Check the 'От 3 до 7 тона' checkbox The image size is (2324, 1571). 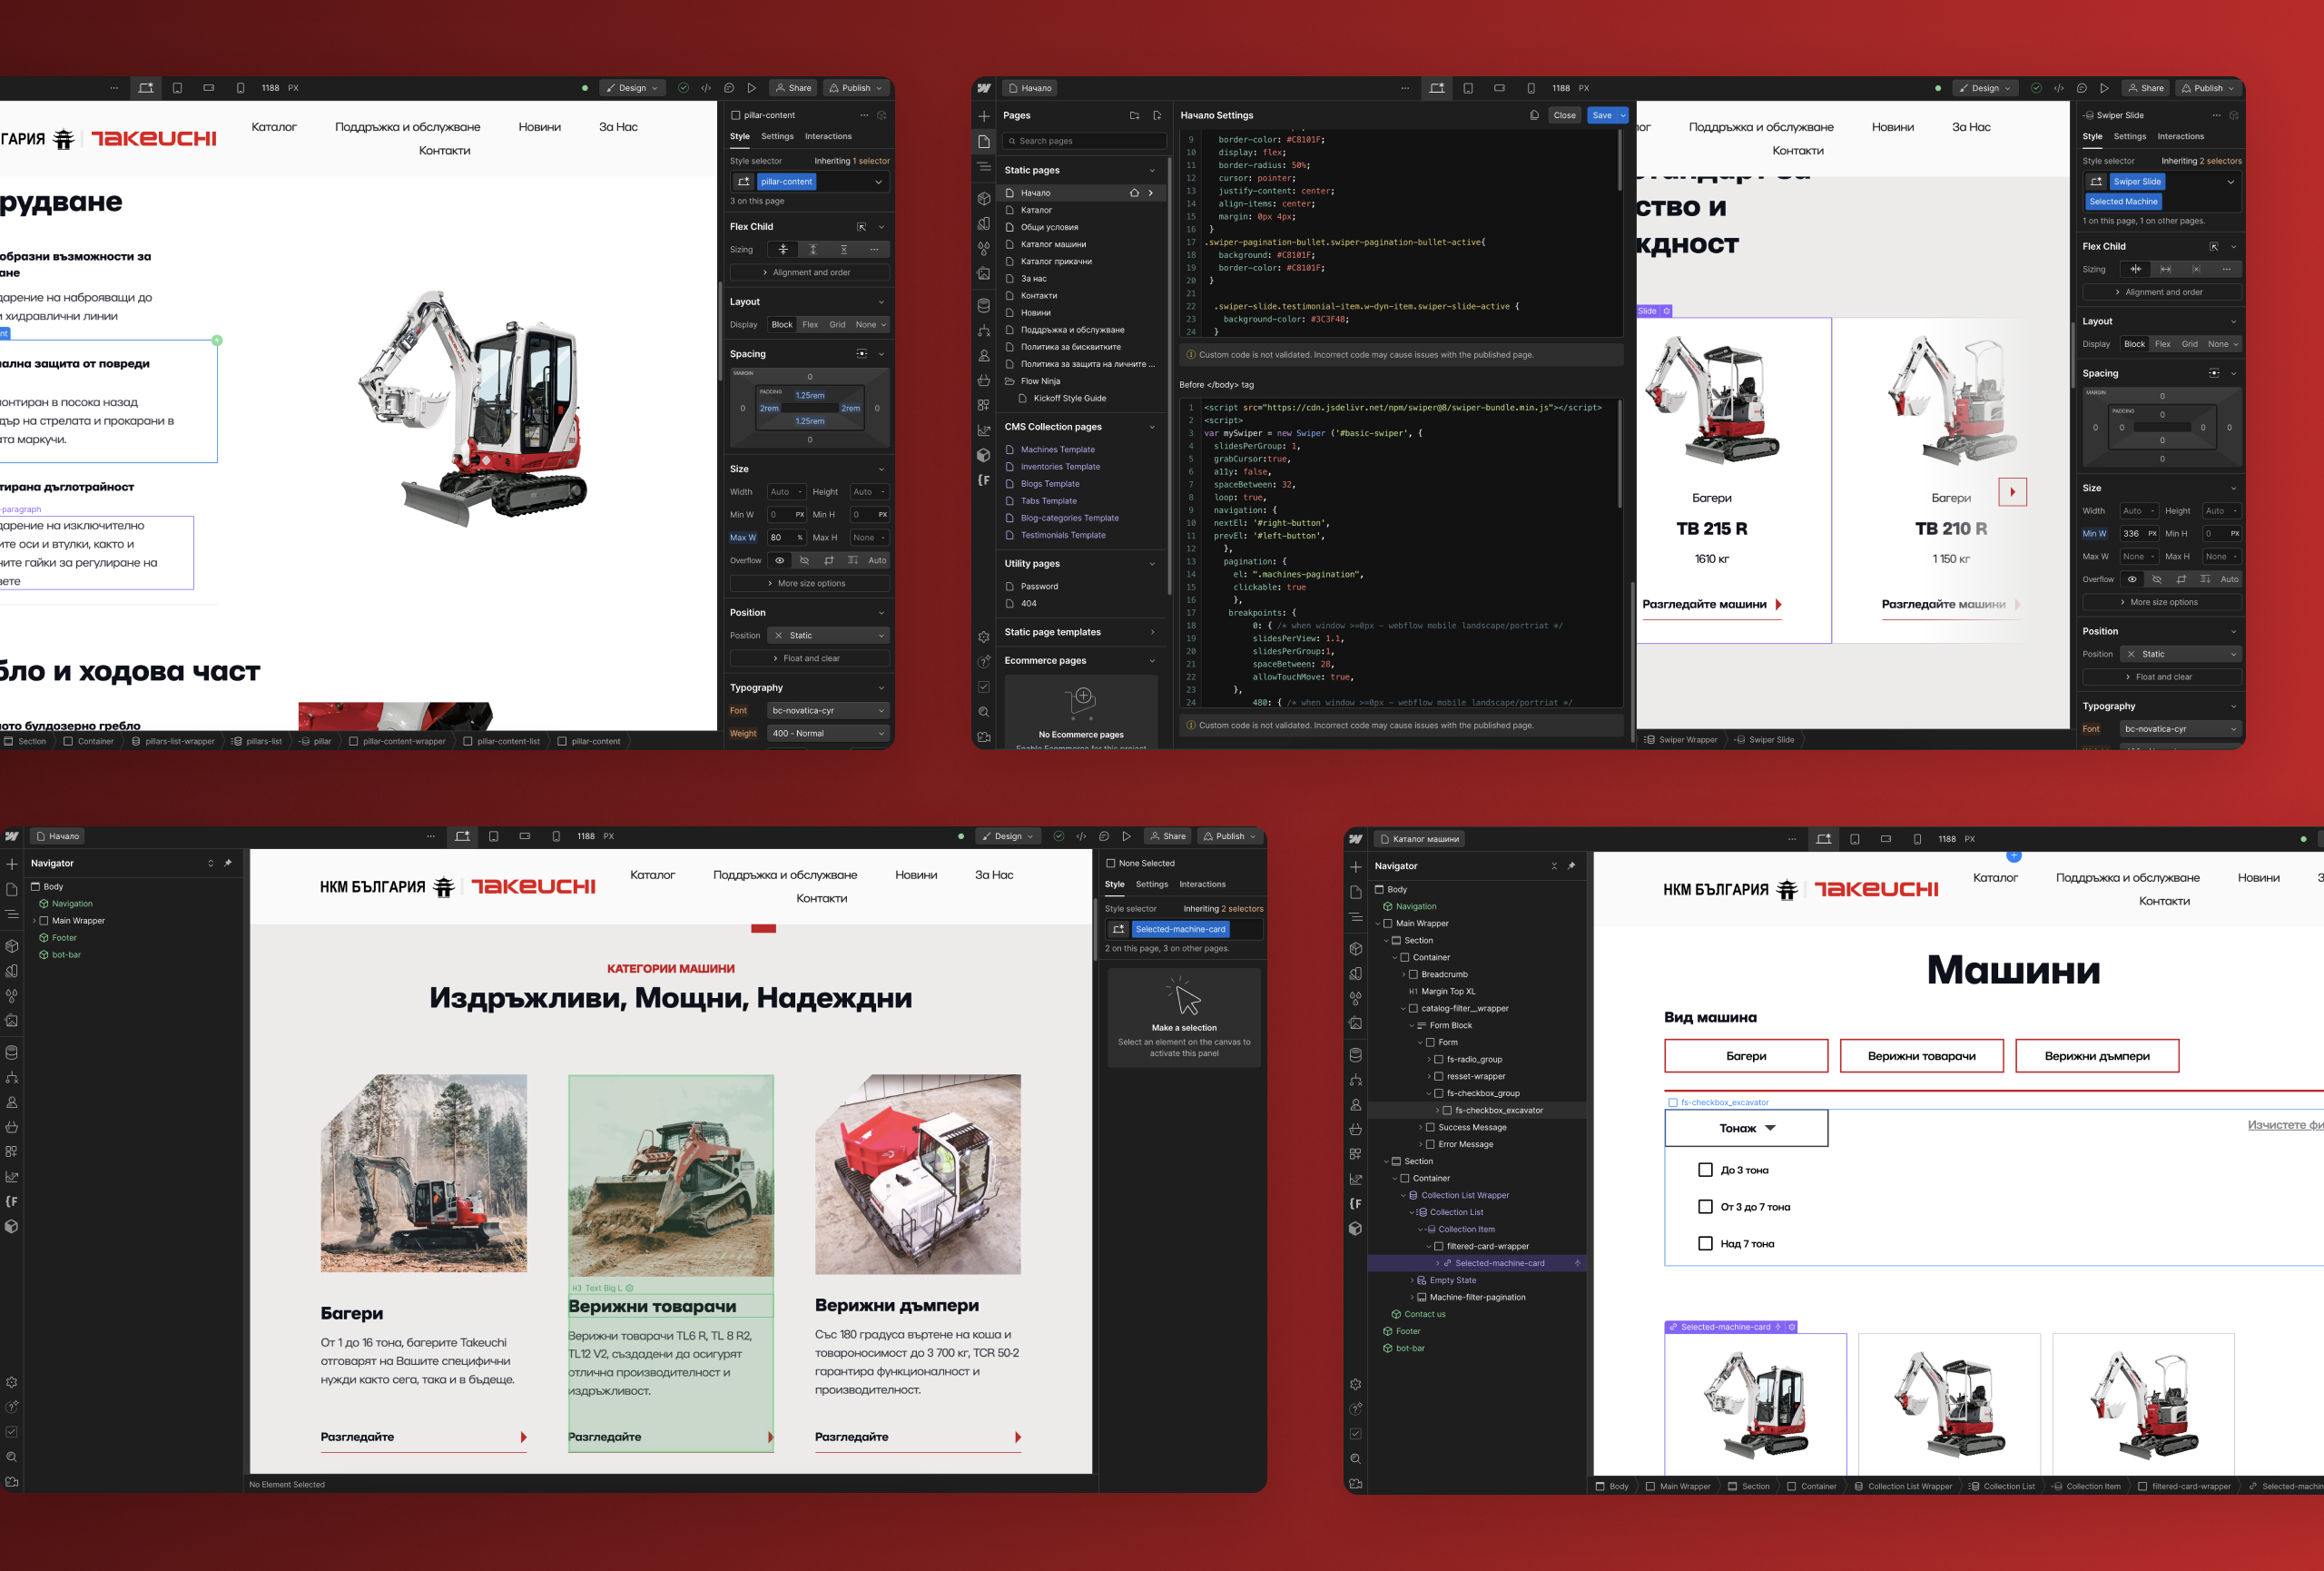(1705, 1206)
